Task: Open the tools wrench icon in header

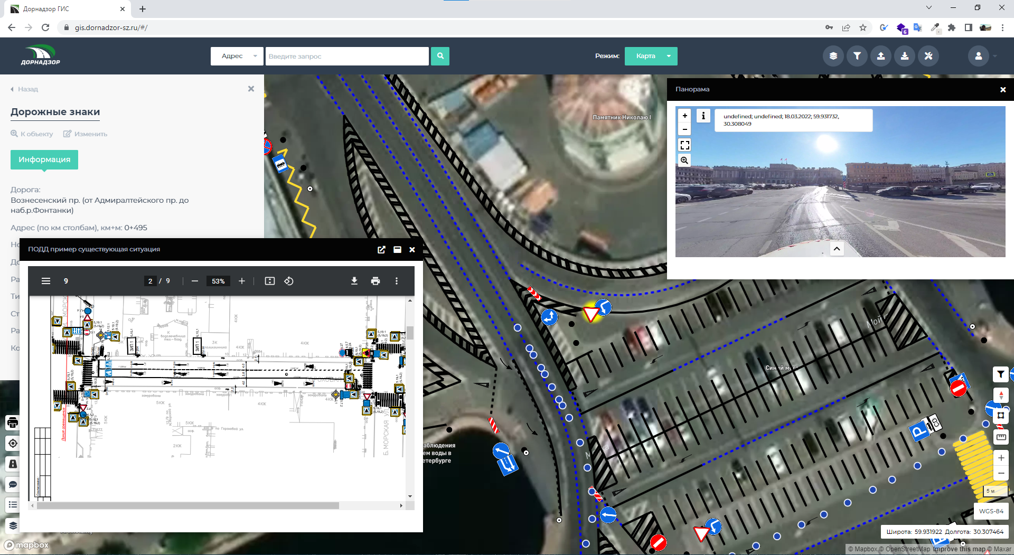Action: pyautogui.click(x=928, y=56)
